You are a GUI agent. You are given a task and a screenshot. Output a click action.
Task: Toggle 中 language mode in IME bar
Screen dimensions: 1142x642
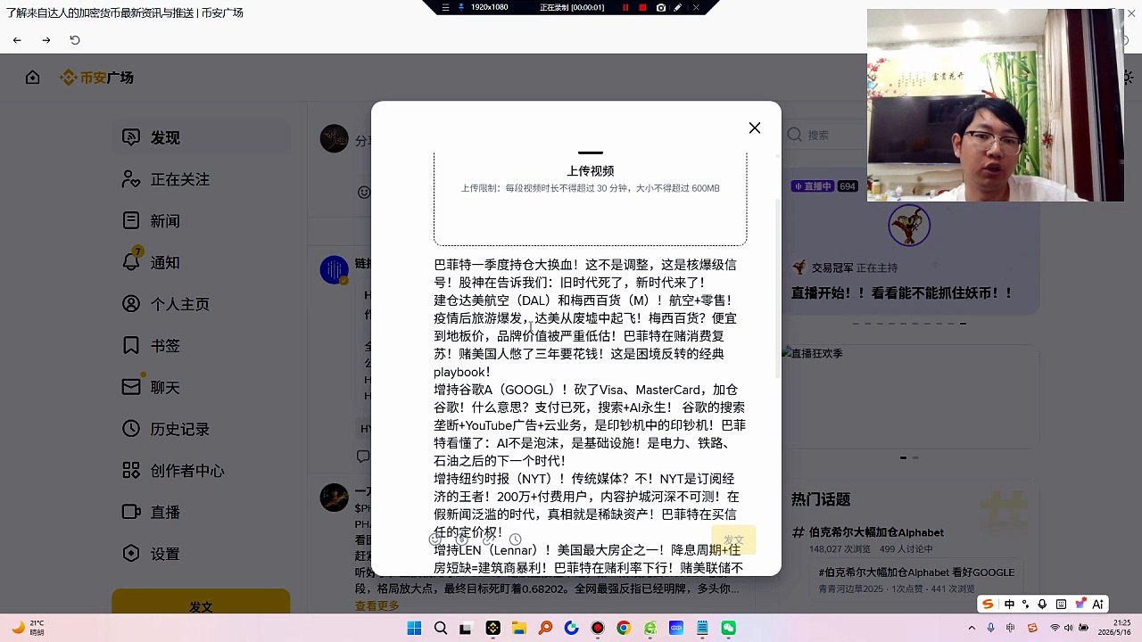tap(1009, 604)
